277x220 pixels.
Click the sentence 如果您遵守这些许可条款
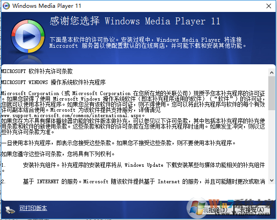pos(58,154)
